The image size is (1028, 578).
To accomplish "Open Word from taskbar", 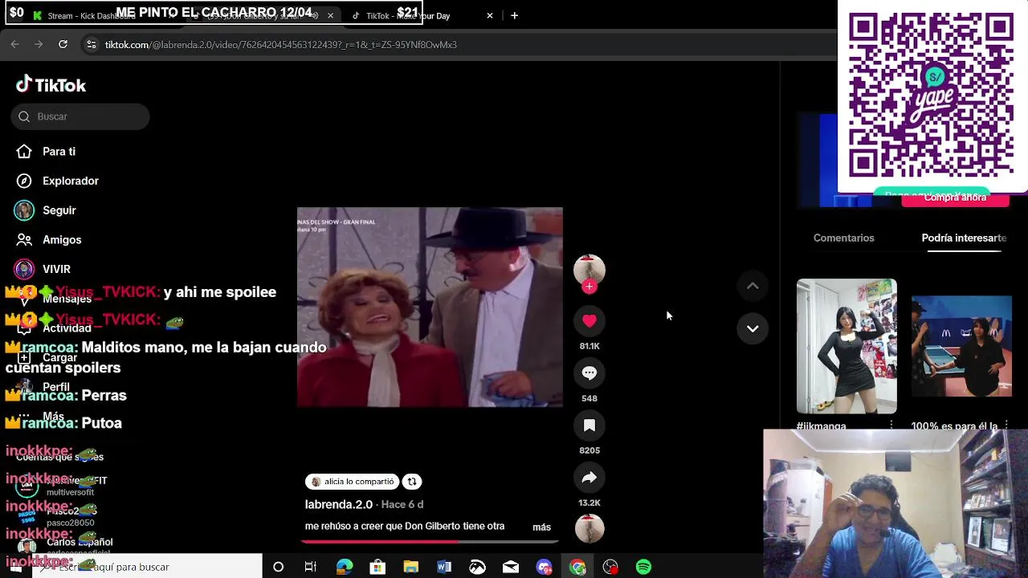I will coord(444,567).
